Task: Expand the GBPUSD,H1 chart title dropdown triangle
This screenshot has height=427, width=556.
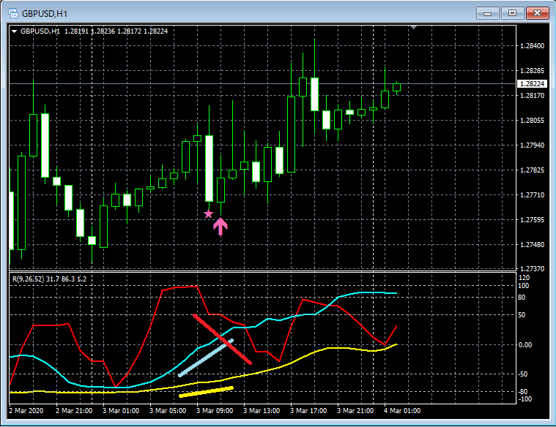Action: [15, 31]
